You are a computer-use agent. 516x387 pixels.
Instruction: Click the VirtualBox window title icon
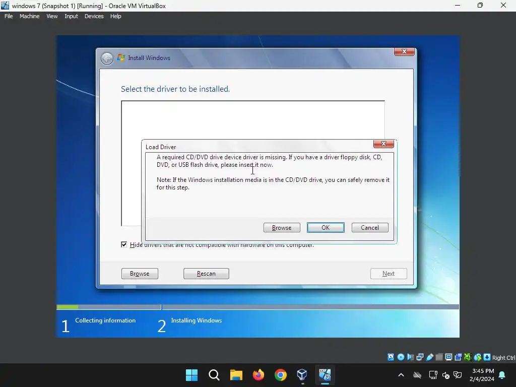(5, 6)
